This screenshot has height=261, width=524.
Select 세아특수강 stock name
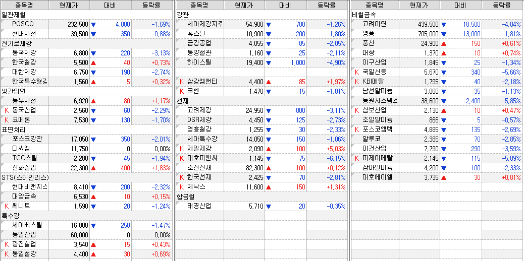202,139
